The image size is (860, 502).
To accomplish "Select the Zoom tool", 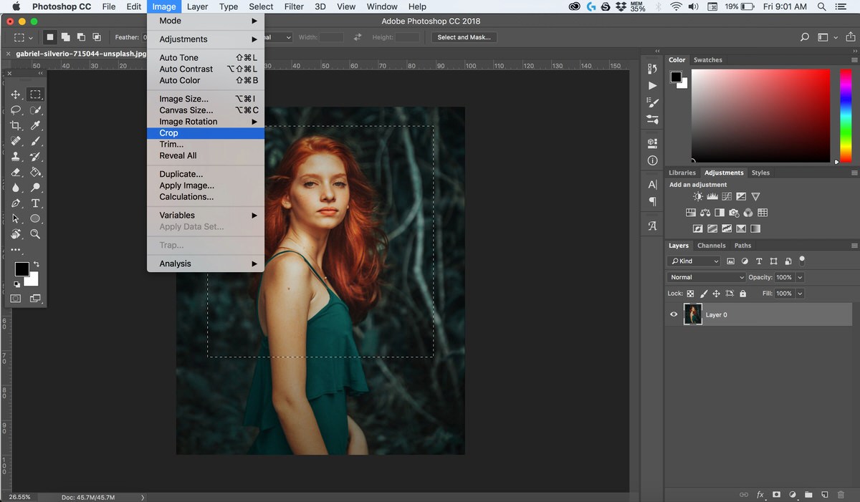I will click(x=35, y=234).
